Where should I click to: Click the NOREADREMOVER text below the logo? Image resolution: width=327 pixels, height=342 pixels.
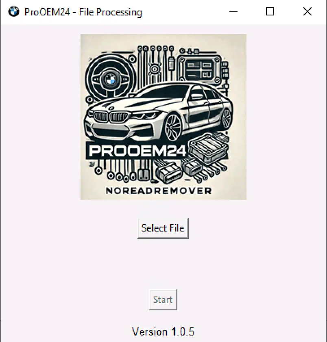[x=159, y=191]
